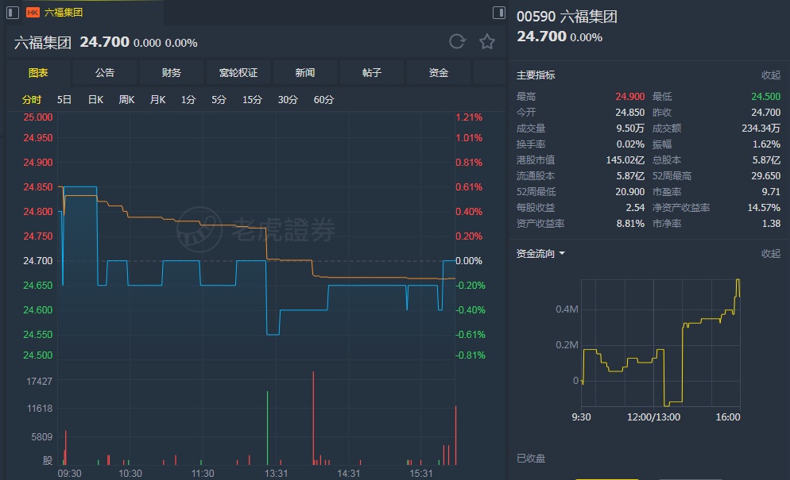Click the 成交量 value 9.50万
This screenshot has height=480, width=790.
pos(630,129)
